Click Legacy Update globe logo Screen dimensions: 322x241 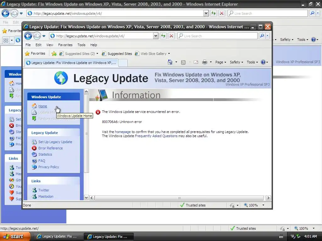click(61, 78)
